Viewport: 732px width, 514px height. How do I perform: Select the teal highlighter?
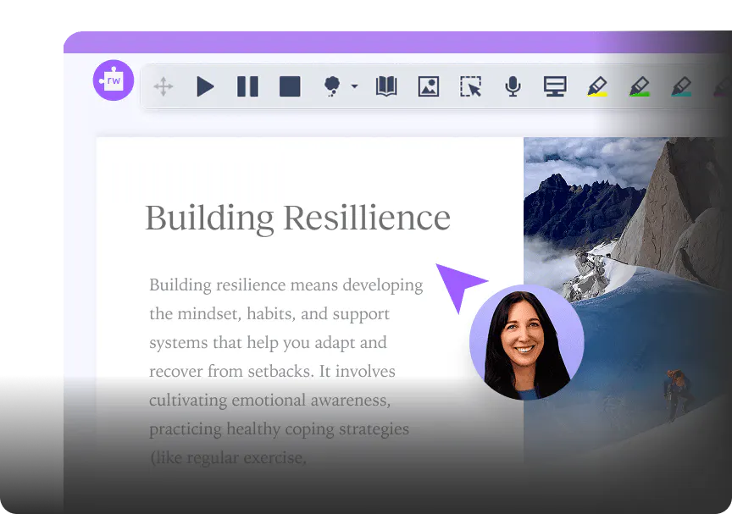[680, 86]
